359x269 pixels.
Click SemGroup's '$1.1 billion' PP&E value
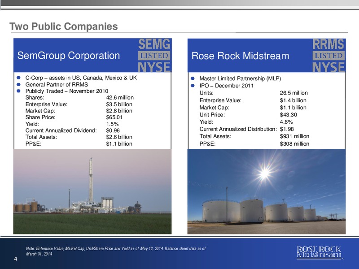119,144
